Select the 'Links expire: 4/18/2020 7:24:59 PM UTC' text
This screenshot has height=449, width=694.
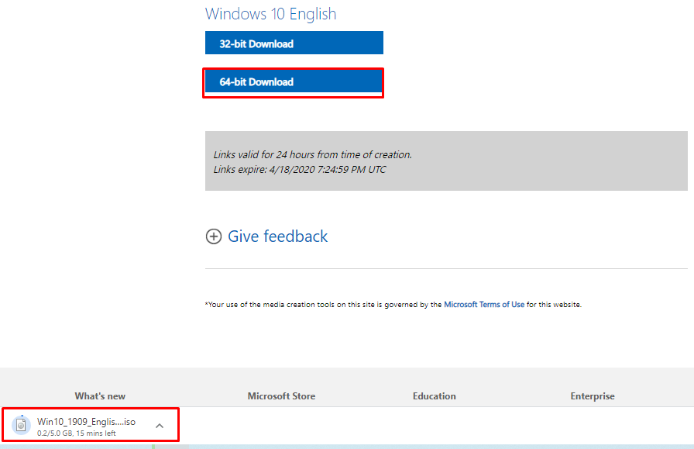click(300, 169)
